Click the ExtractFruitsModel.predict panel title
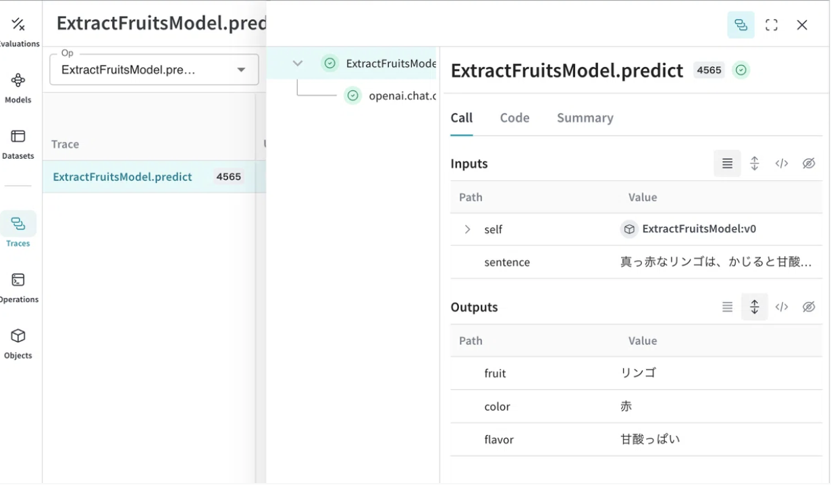This screenshot has width=833, height=504. tap(567, 70)
